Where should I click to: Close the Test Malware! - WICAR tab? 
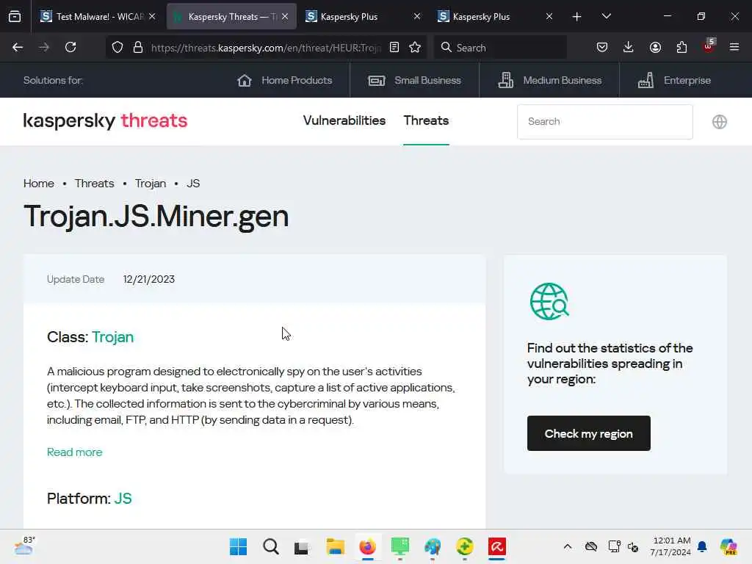152,16
